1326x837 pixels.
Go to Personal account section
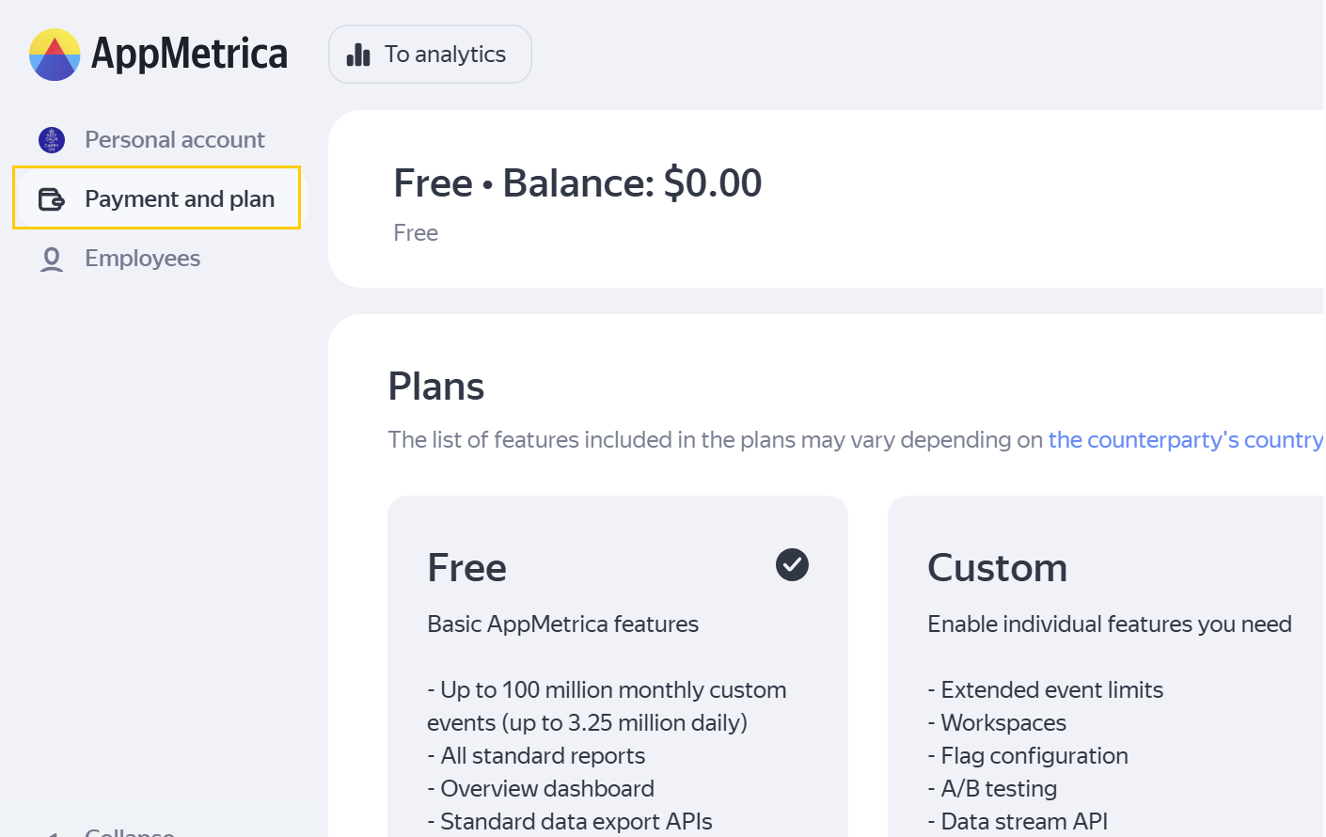click(175, 140)
